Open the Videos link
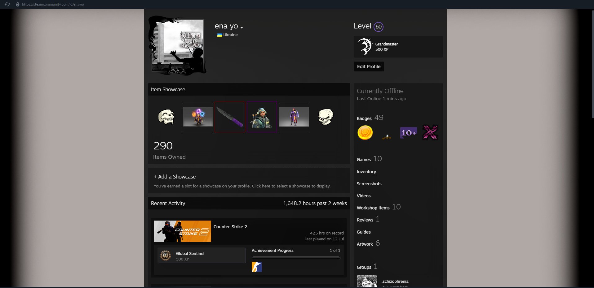 364,196
